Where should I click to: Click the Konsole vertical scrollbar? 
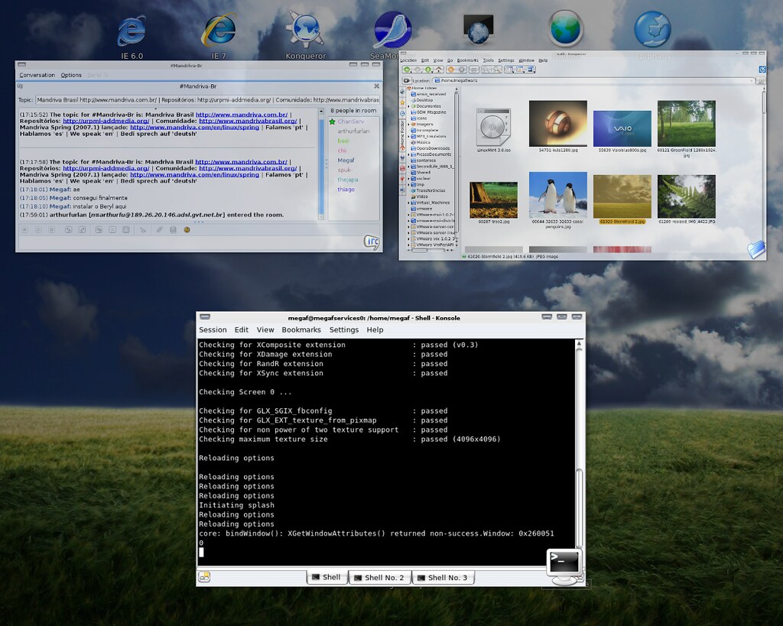(x=579, y=444)
